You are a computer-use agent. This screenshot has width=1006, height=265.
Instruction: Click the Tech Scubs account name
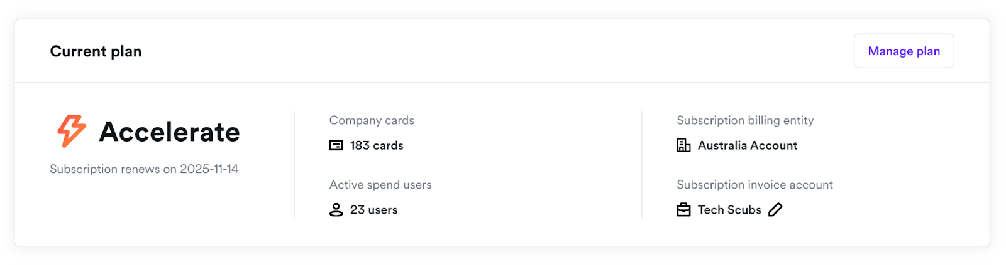click(729, 210)
